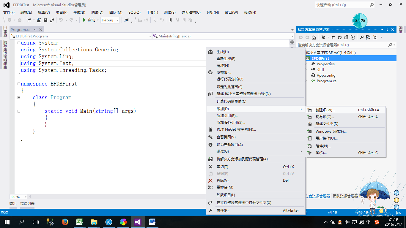The image size is (406, 228).
Task: Click the Windows Start button
Action: (x=7, y=222)
